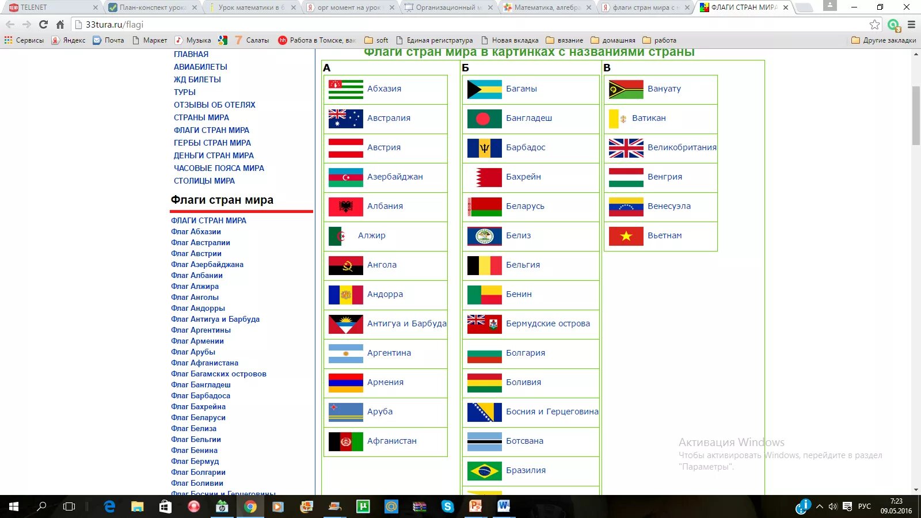Reload the page with the refresh icon
Image resolution: width=921 pixels, height=518 pixels.
pyautogui.click(x=43, y=25)
